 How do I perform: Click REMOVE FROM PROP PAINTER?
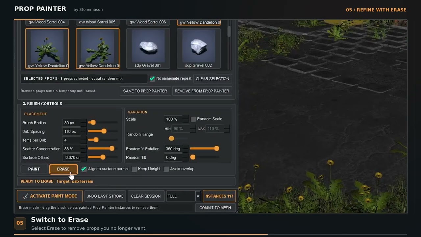[x=202, y=91]
